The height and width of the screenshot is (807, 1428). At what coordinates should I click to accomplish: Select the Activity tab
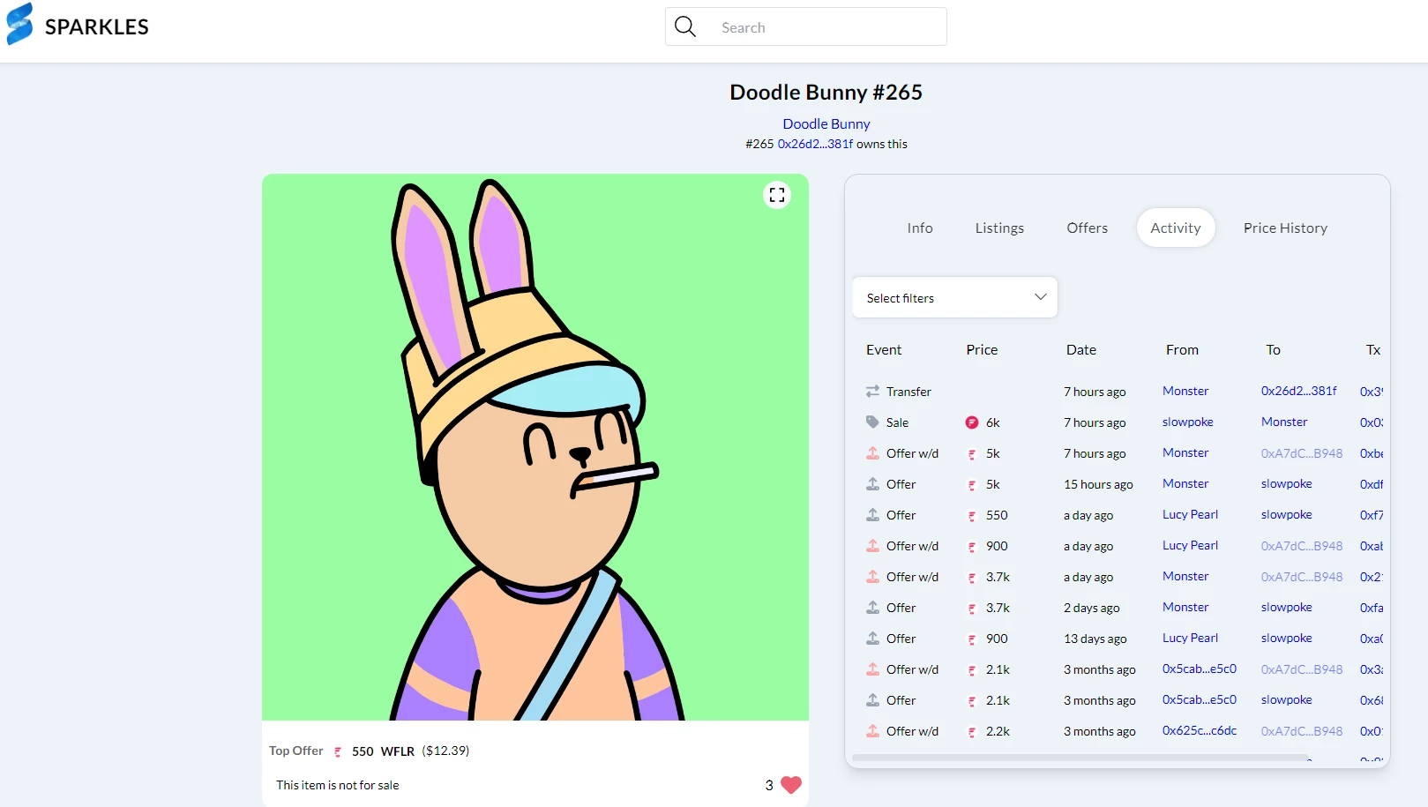[x=1176, y=228]
